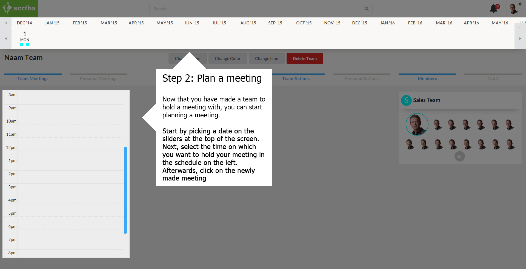The width and height of the screenshot is (526, 269).
Task: Click the add member icon below avatars
Action: point(459,157)
